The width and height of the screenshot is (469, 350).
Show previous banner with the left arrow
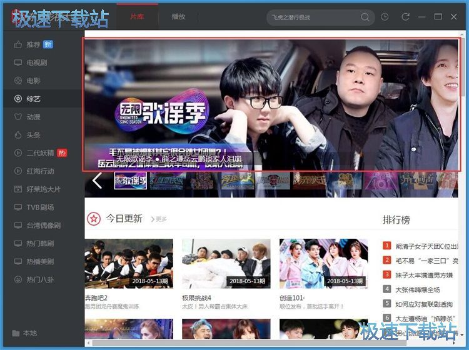(97, 181)
